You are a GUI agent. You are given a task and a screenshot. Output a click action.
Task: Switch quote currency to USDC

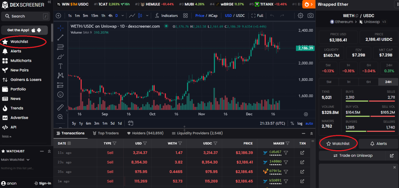241,16
